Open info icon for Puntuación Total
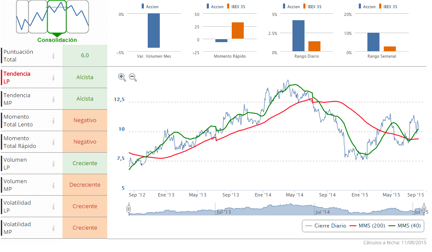 tap(53, 55)
